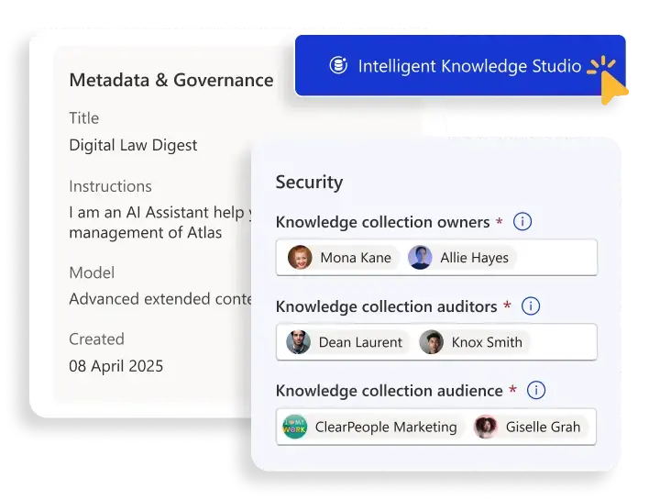The width and height of the screenshot is (649, 500).
Task: Click the Knowledge collection owners label
Action: [383, 222]
